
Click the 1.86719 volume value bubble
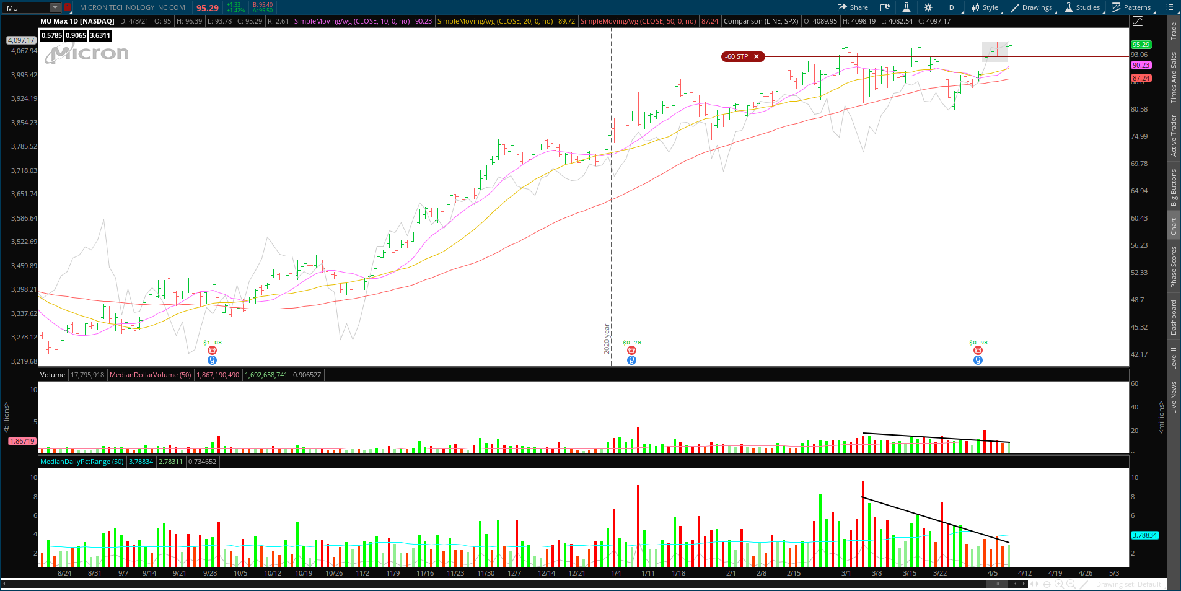click(22, 441)
